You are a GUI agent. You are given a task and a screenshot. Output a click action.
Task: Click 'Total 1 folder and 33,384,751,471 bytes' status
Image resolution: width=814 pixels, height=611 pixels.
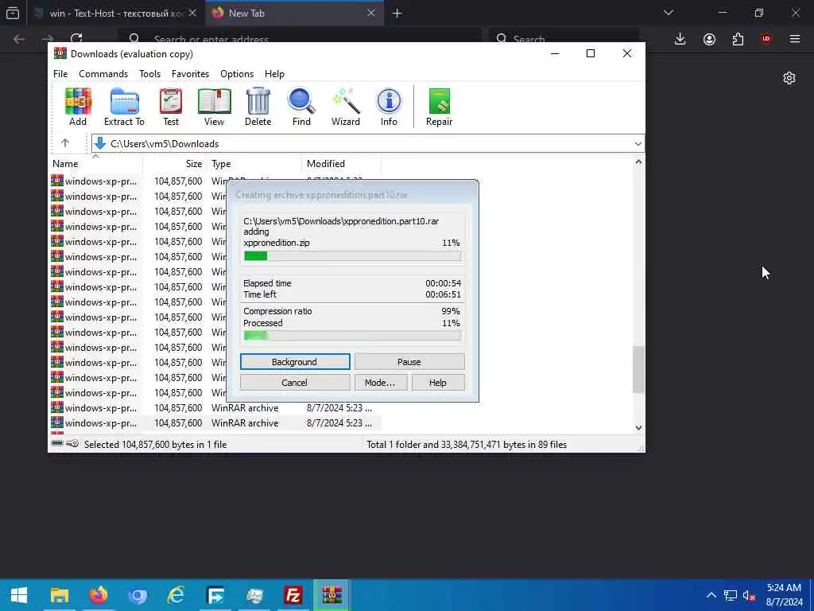(x=466, y=444)
